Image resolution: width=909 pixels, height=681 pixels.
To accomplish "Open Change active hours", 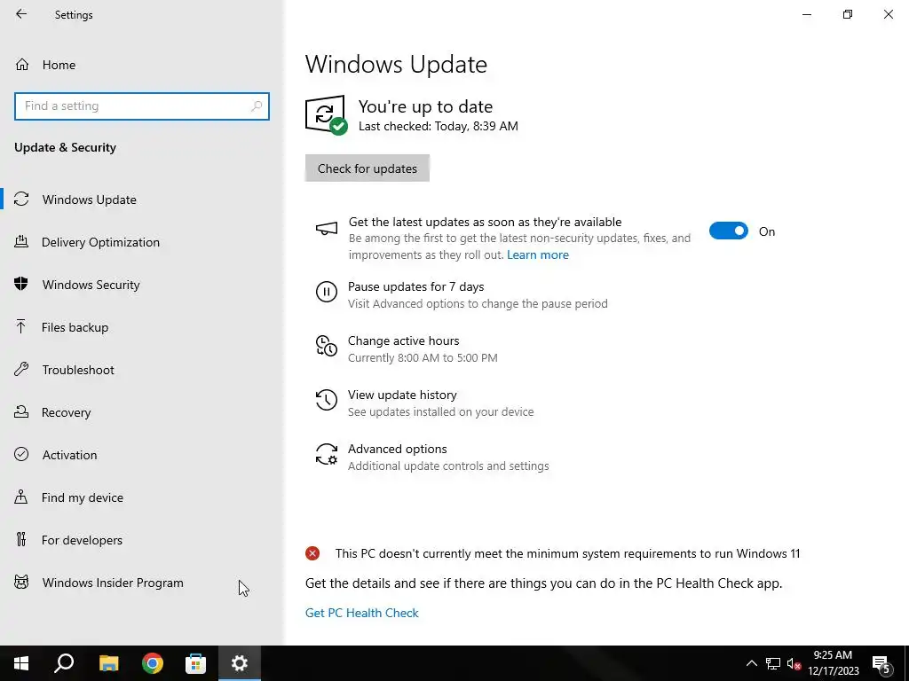I will click(404, 340).
